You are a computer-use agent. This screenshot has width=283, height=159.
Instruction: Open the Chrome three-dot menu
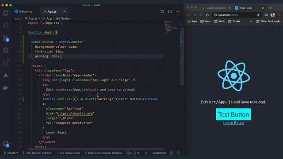(x=279, y=15)
